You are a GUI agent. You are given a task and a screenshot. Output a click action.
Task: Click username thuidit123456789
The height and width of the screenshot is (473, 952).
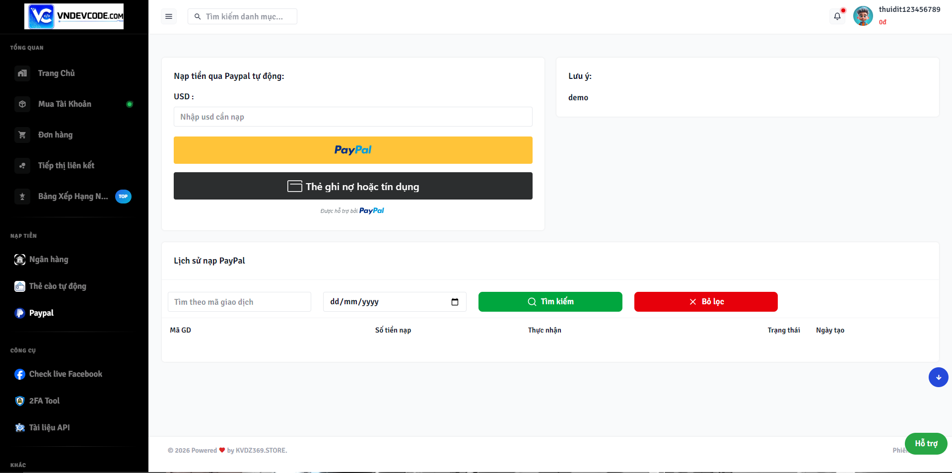tap(910, 9)
